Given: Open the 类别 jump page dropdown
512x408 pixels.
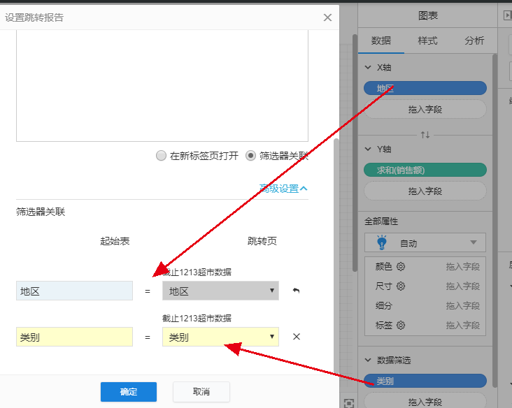Looking at the screenshot, I should (x=220, y=337).
